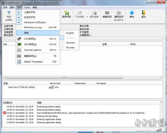The image size is (167, 133).
Task: Open General options menu entry
Action: tap(38, 50)
